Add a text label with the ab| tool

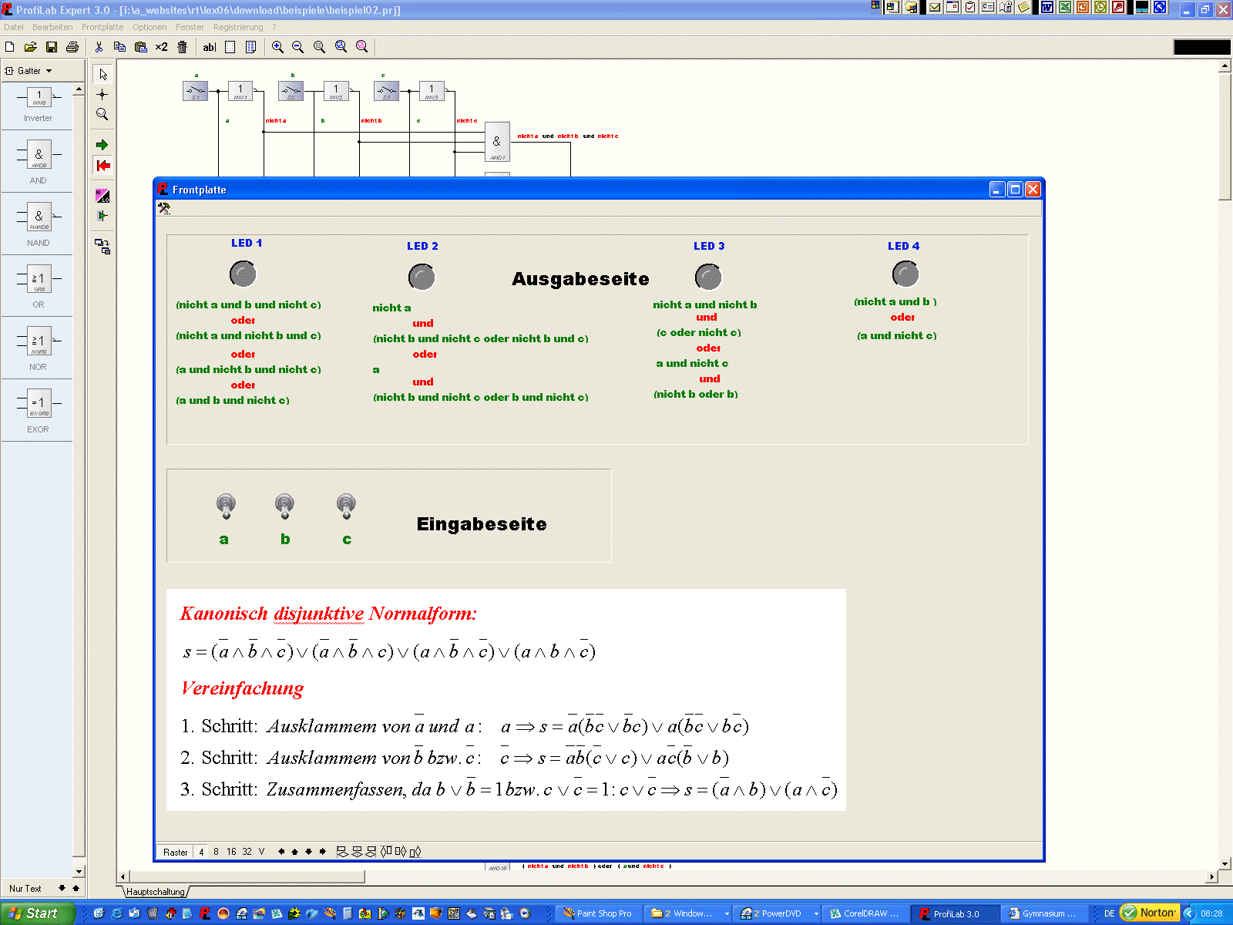(209, 47)
